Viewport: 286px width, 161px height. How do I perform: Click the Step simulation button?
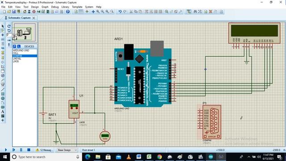14,150
